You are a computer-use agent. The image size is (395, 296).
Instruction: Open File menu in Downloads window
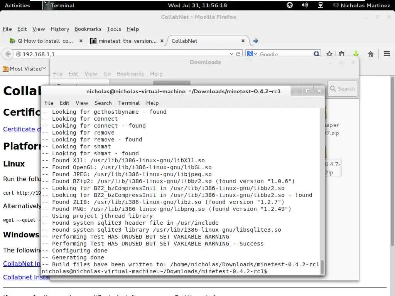(x=58, y=74)
